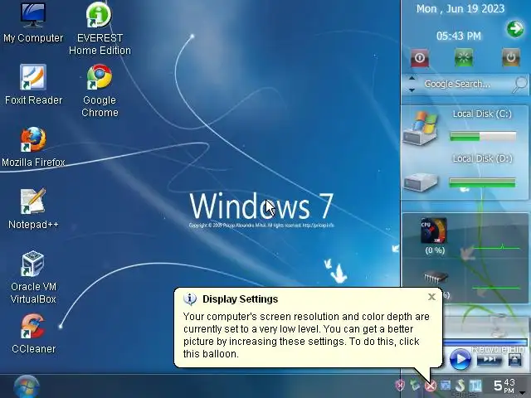Click the green restart button in the sidebar
The image size is (531, 398).
(464, 58)
